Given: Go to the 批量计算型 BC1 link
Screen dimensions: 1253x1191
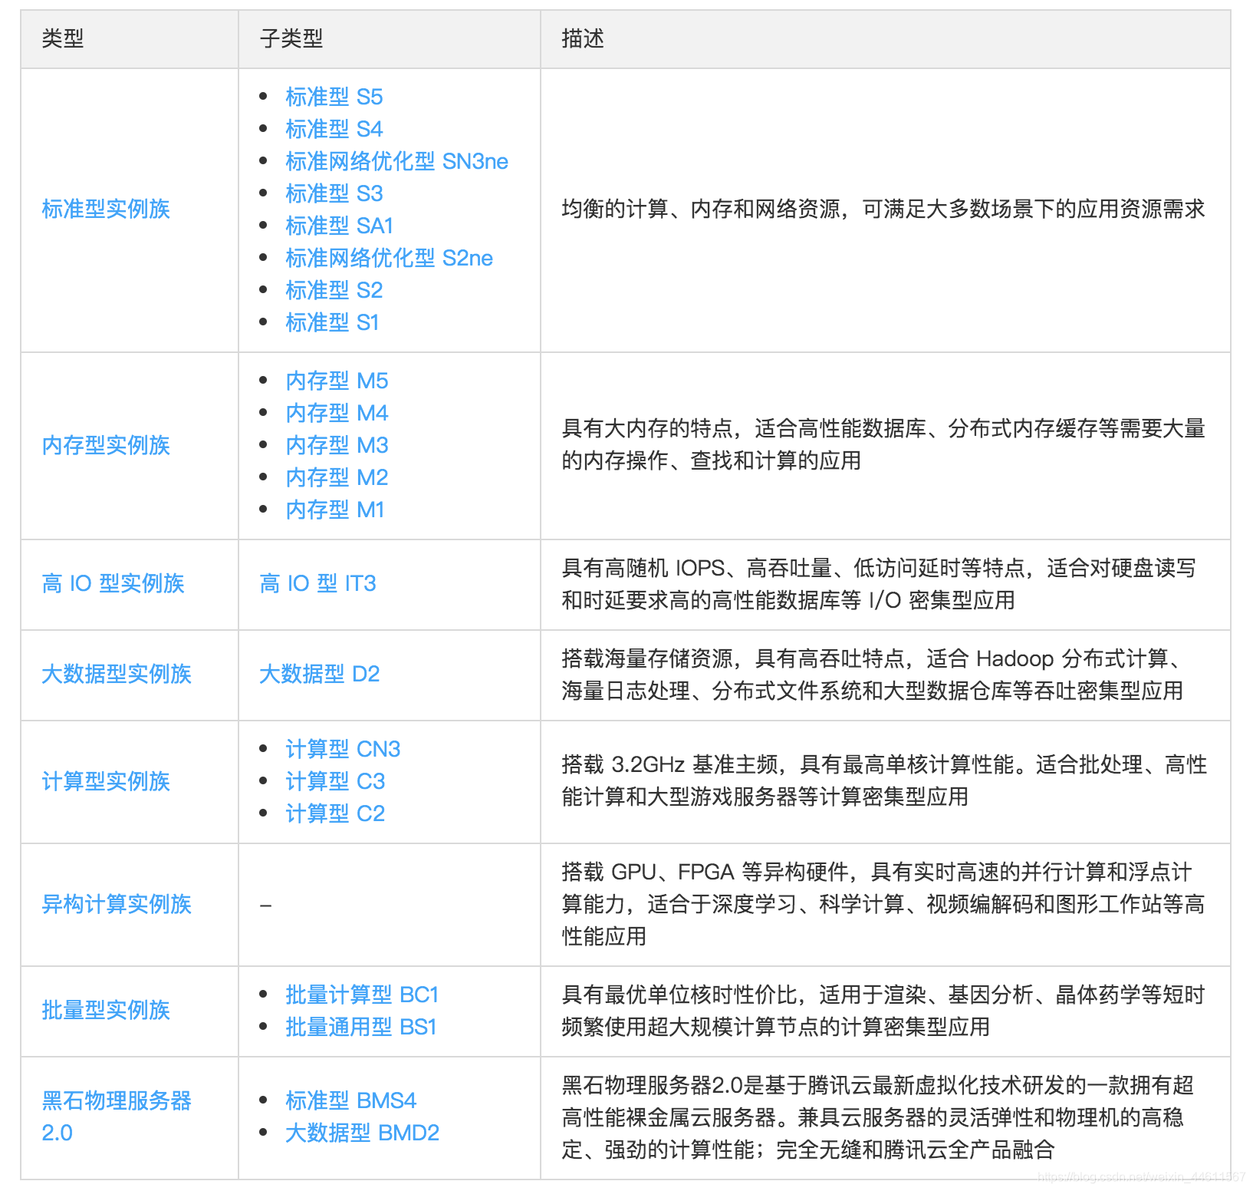Looking at the screenshot, I should [362, 995].
